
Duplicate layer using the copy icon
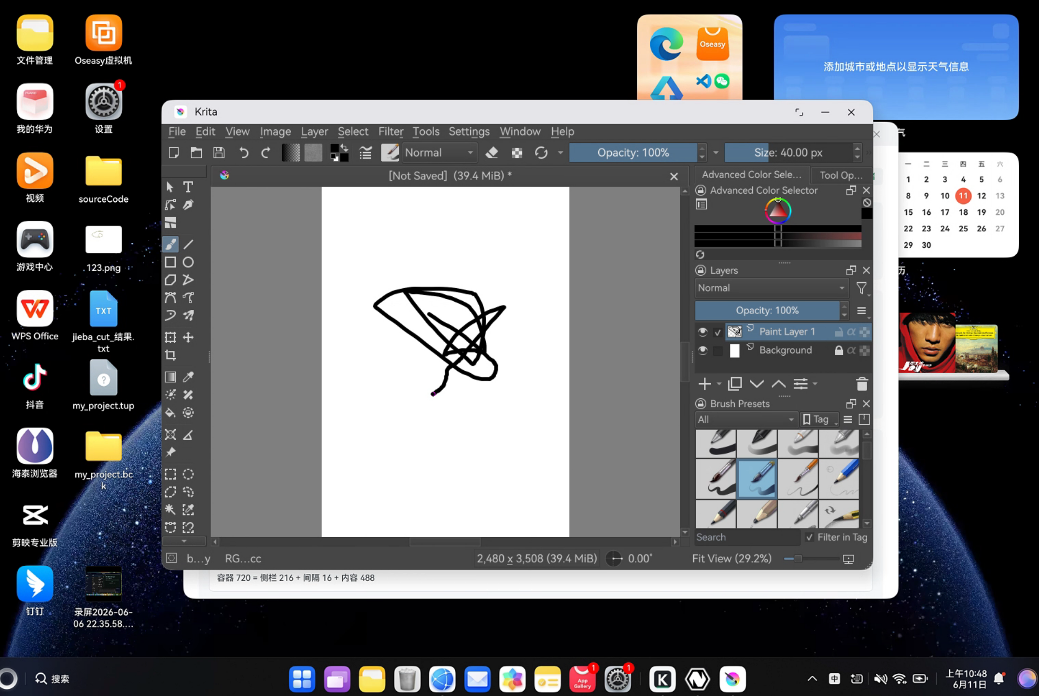coord(735,384)
